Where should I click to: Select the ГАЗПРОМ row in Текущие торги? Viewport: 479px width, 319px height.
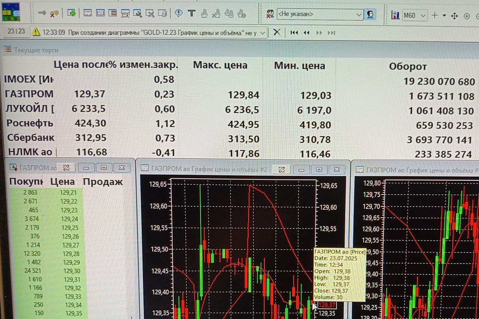click(239, 95)
